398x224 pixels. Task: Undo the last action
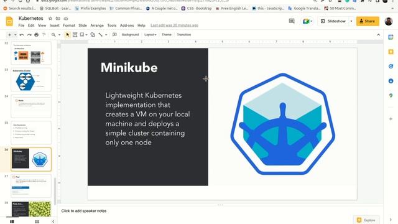point(22,35)
